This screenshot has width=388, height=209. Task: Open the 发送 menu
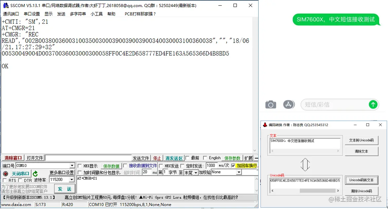tap(61, 14)
